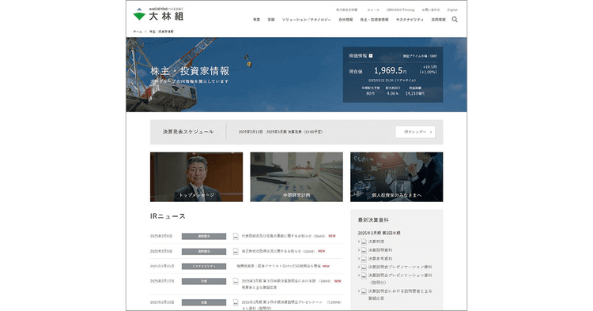The height and width of the screenshot is (311, 593).
Task: Open PDF icon of March 6 news
Action: (x=236, y=236)
